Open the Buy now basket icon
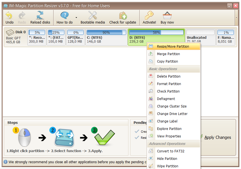Image resolution: width=241 pixels, height=169 pixels. (167, 16)
